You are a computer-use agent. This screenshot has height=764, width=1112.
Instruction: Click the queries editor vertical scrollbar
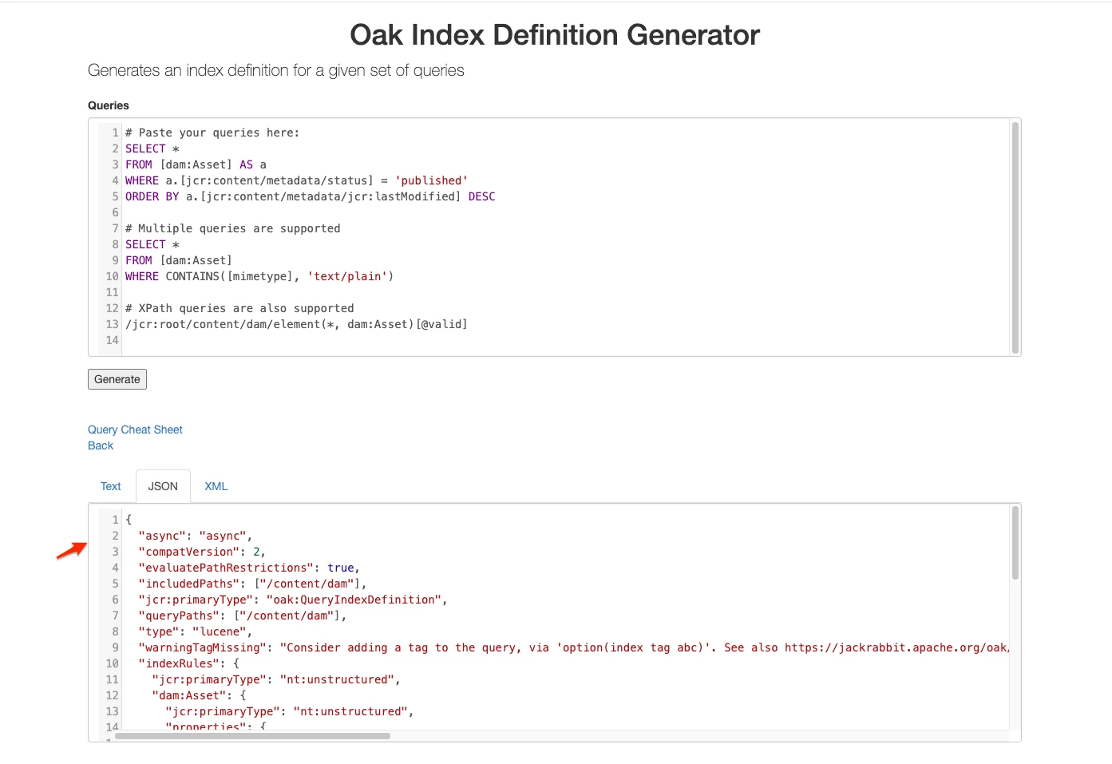coord(1015,237)
